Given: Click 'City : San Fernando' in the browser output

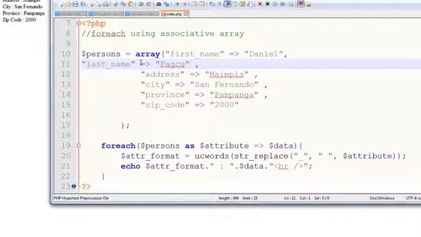Looking at the screenshot, I should [22, 7].
